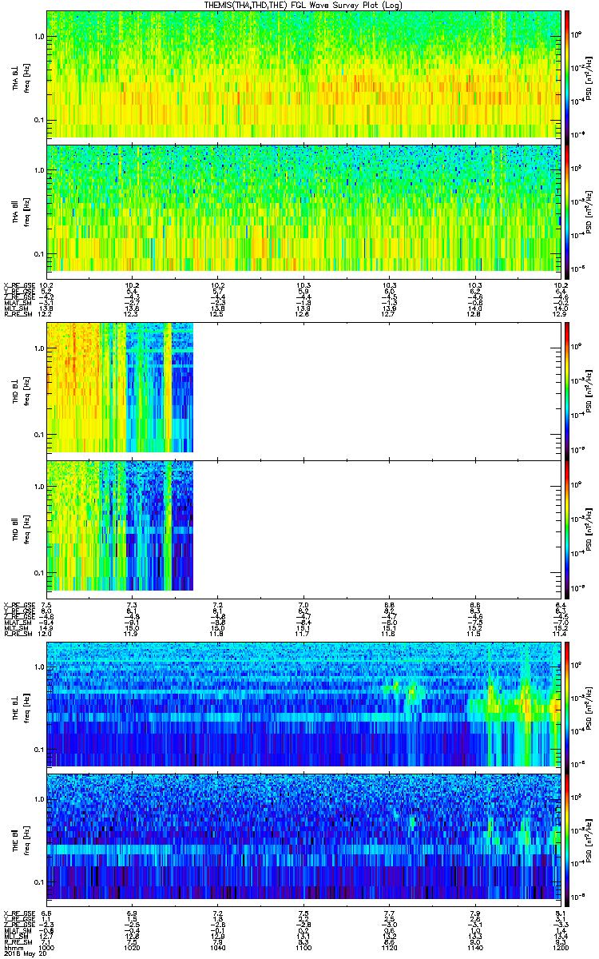Select the THA B-parallel spectrogram panel
Image resolution: width=599 pixels, height=959 pixels.
pyautogui.click(x=304, y=207)
